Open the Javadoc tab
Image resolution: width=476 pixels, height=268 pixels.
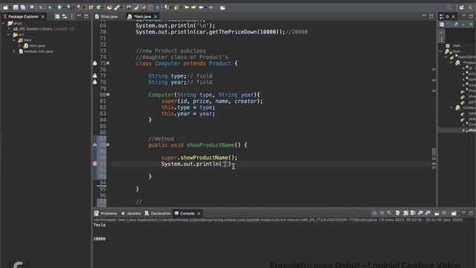(131, 214)
